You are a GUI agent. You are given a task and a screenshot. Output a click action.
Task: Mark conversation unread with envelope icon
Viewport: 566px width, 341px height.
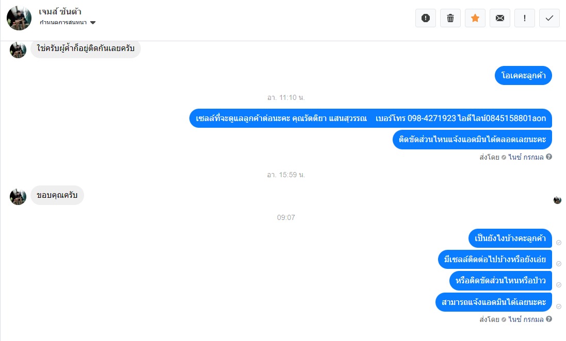tap(500, 18)
